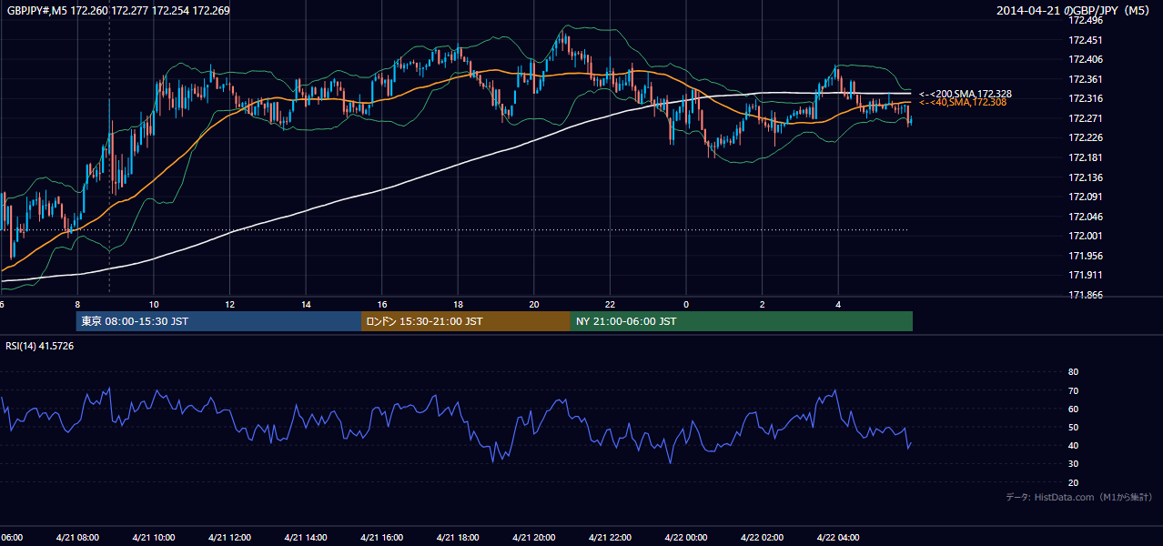Select the Tokyo session bar '東京 08:00-15:30 JST'
Viewport: 1163px width, 546px height.
(218, 321)
